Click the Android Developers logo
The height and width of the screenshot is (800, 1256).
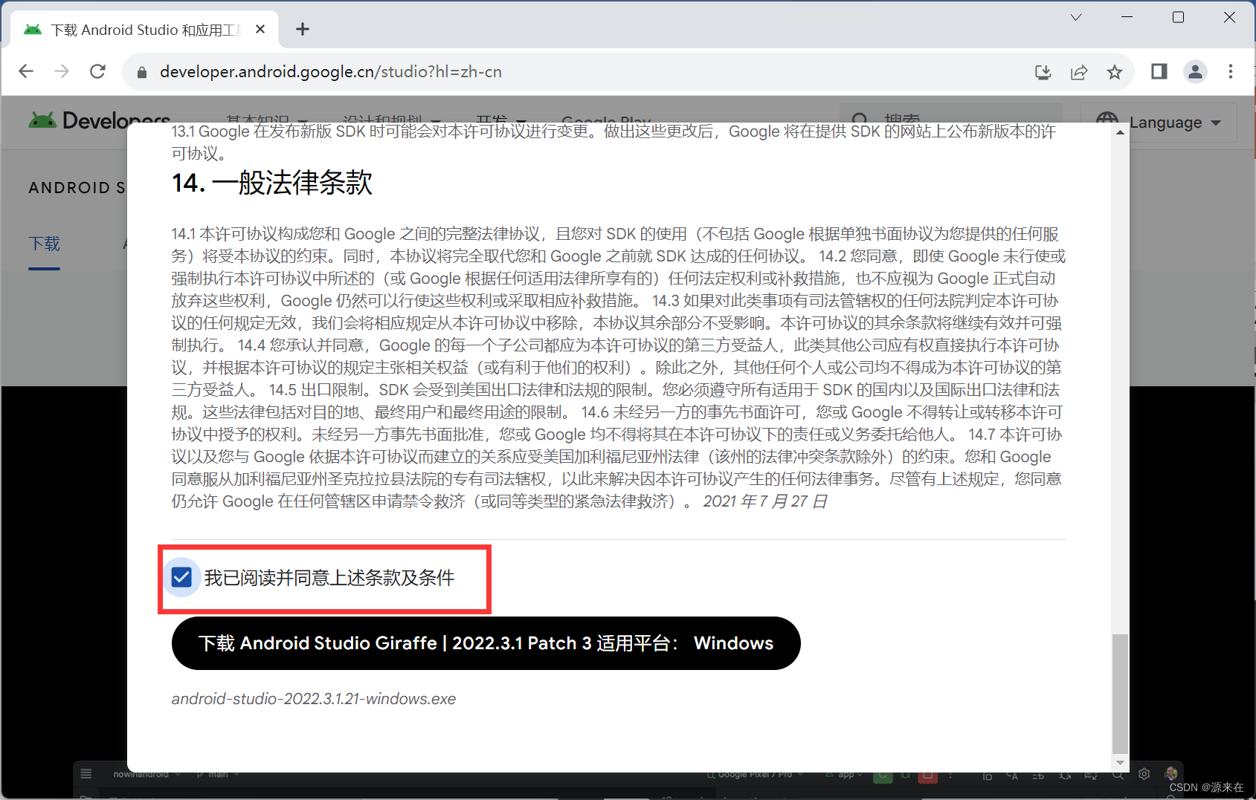100,120
